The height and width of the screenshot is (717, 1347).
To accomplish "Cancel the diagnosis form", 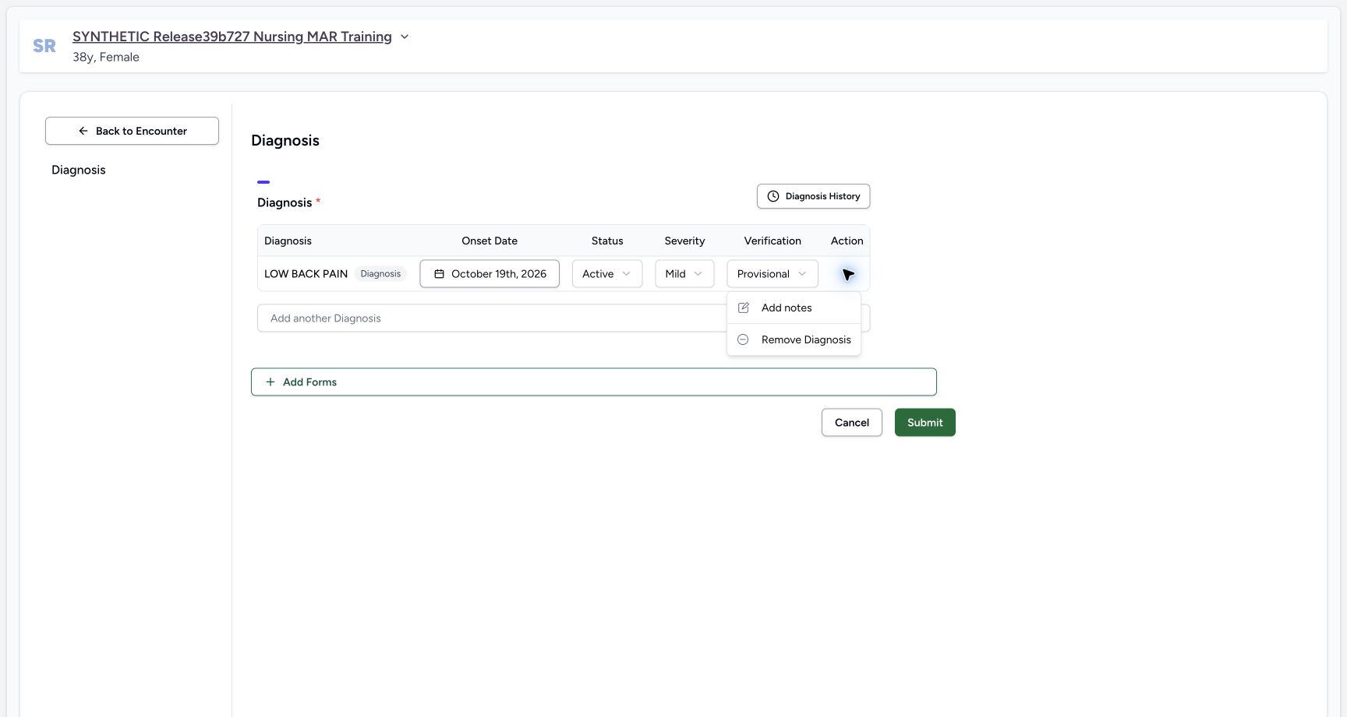I will tap(852, 423).
